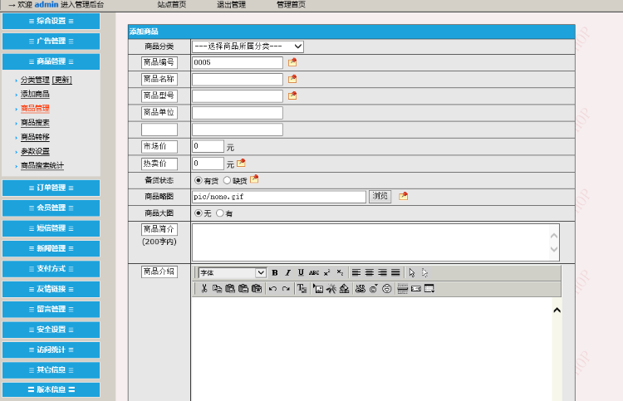Open the 商品转移 link
Screen dimensions: 623x401
point(35,137)
